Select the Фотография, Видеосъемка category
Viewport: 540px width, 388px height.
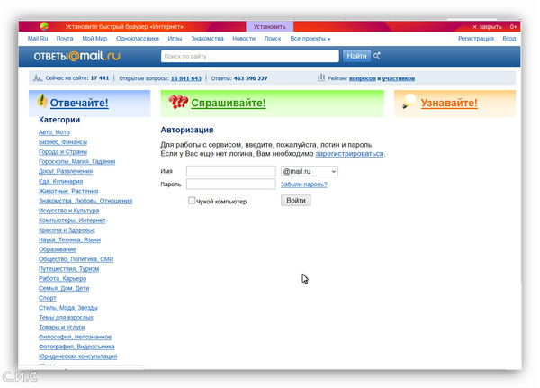point(76,347)
